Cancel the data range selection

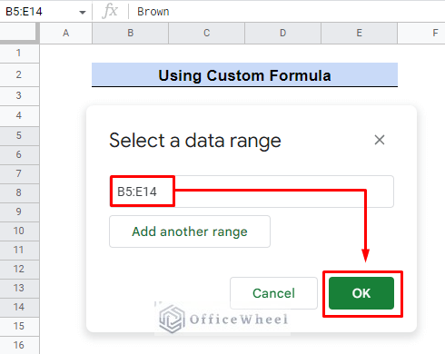tap(273, 293)
